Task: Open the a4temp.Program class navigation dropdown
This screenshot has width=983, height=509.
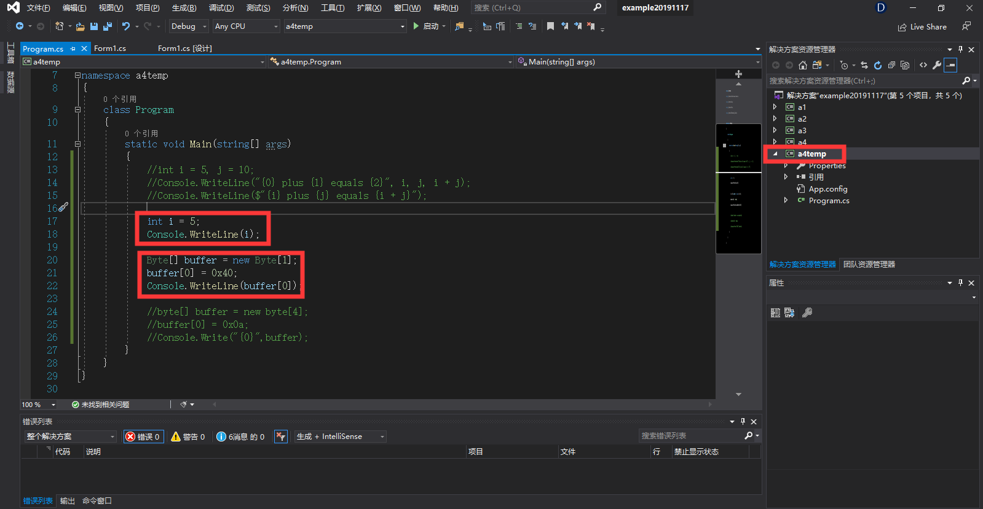Action: 392,62
